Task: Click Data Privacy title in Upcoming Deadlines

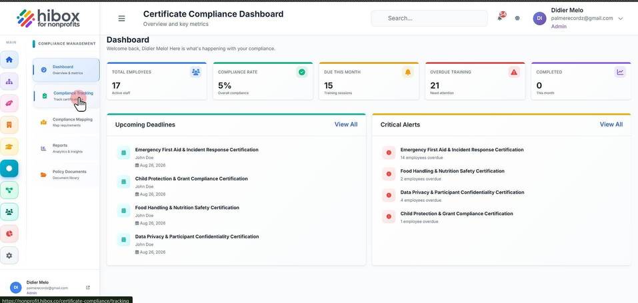Action: tap(197, 236)
